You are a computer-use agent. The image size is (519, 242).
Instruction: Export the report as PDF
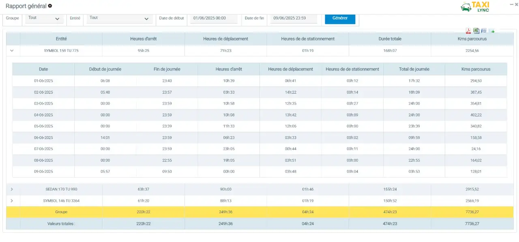(x=468, y=31)
